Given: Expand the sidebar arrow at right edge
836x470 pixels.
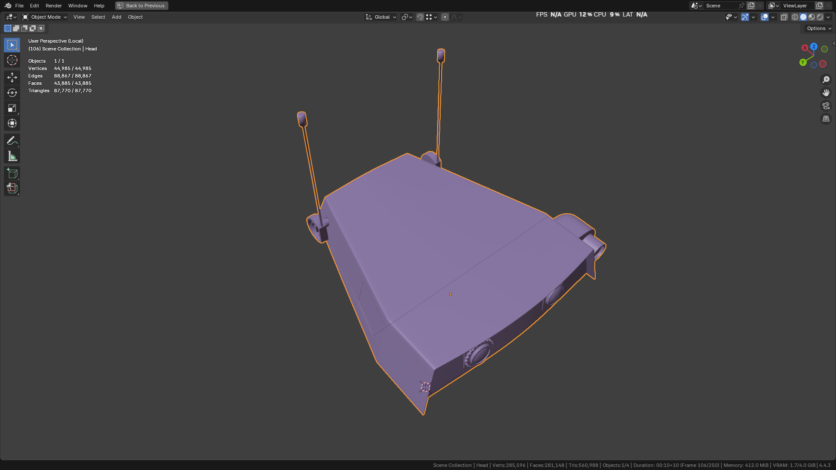Looking at the screenshot, I should [833, 43].
